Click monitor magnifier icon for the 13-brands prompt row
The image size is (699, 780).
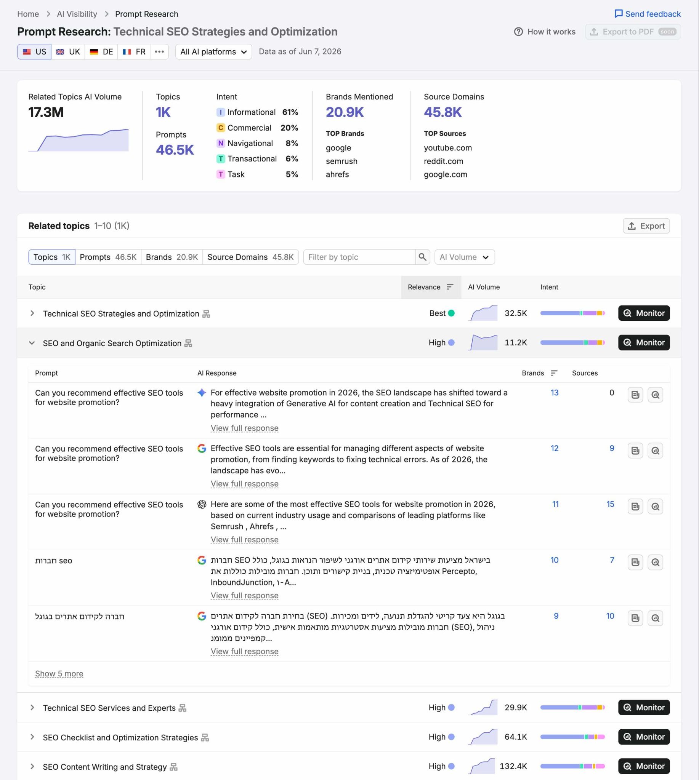[655, 395]
